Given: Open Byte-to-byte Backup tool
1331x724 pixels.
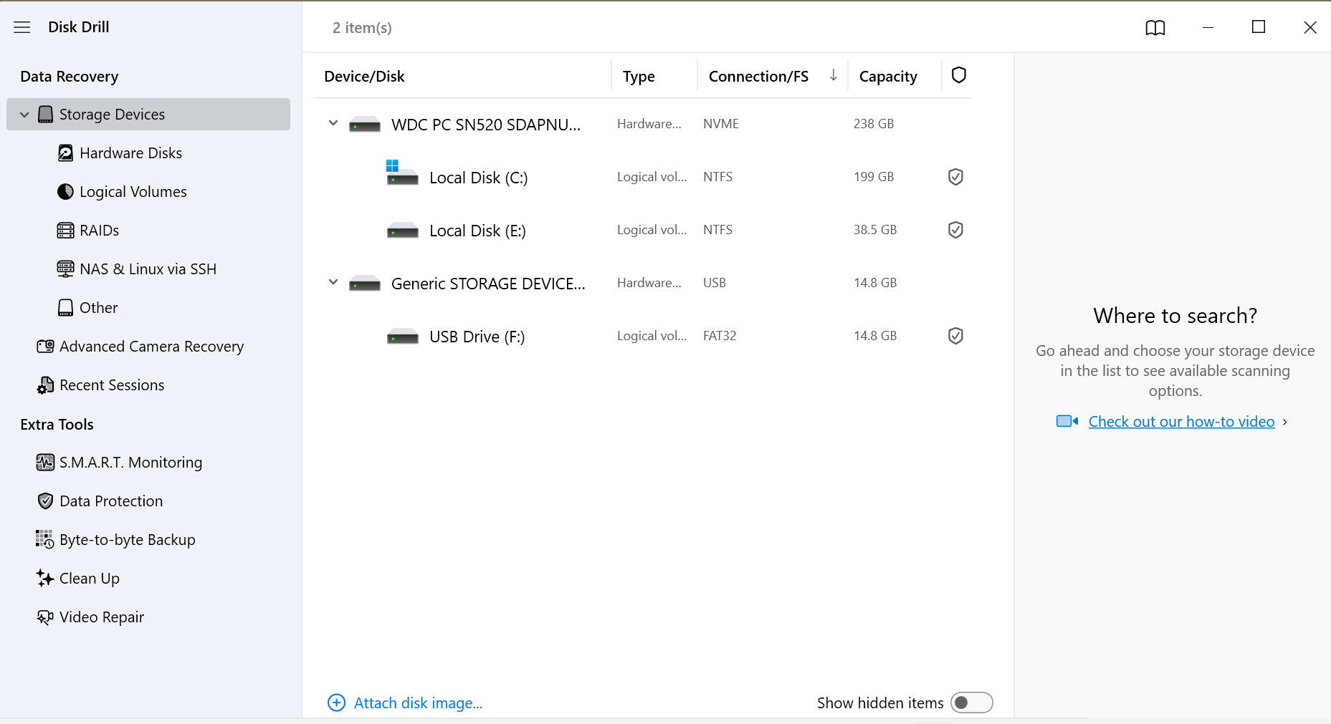Looking at the screenshot, I should [128, 540].
